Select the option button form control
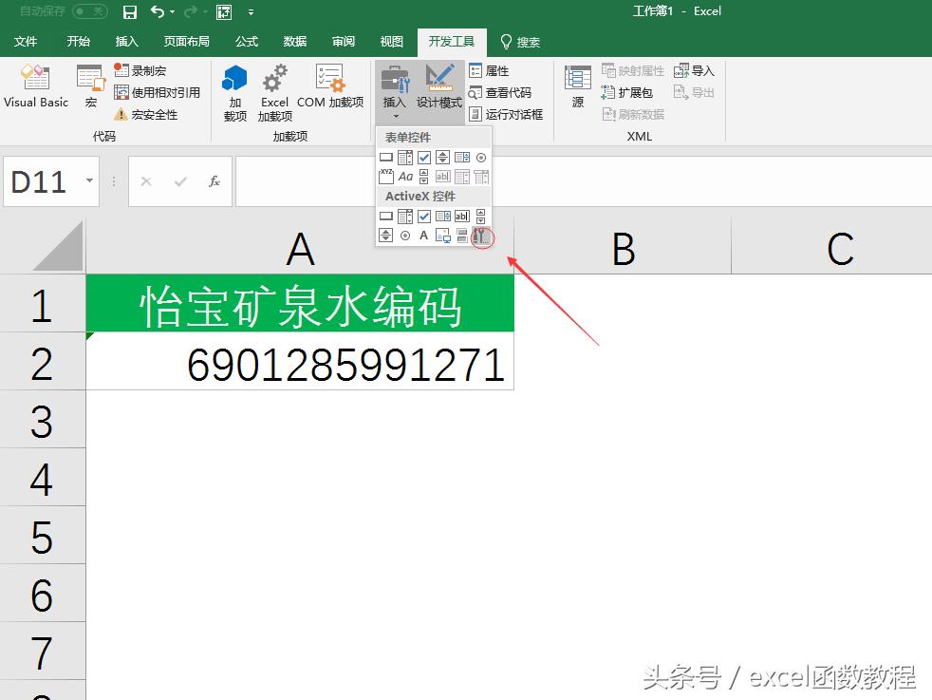 click(x=481, y=157)
